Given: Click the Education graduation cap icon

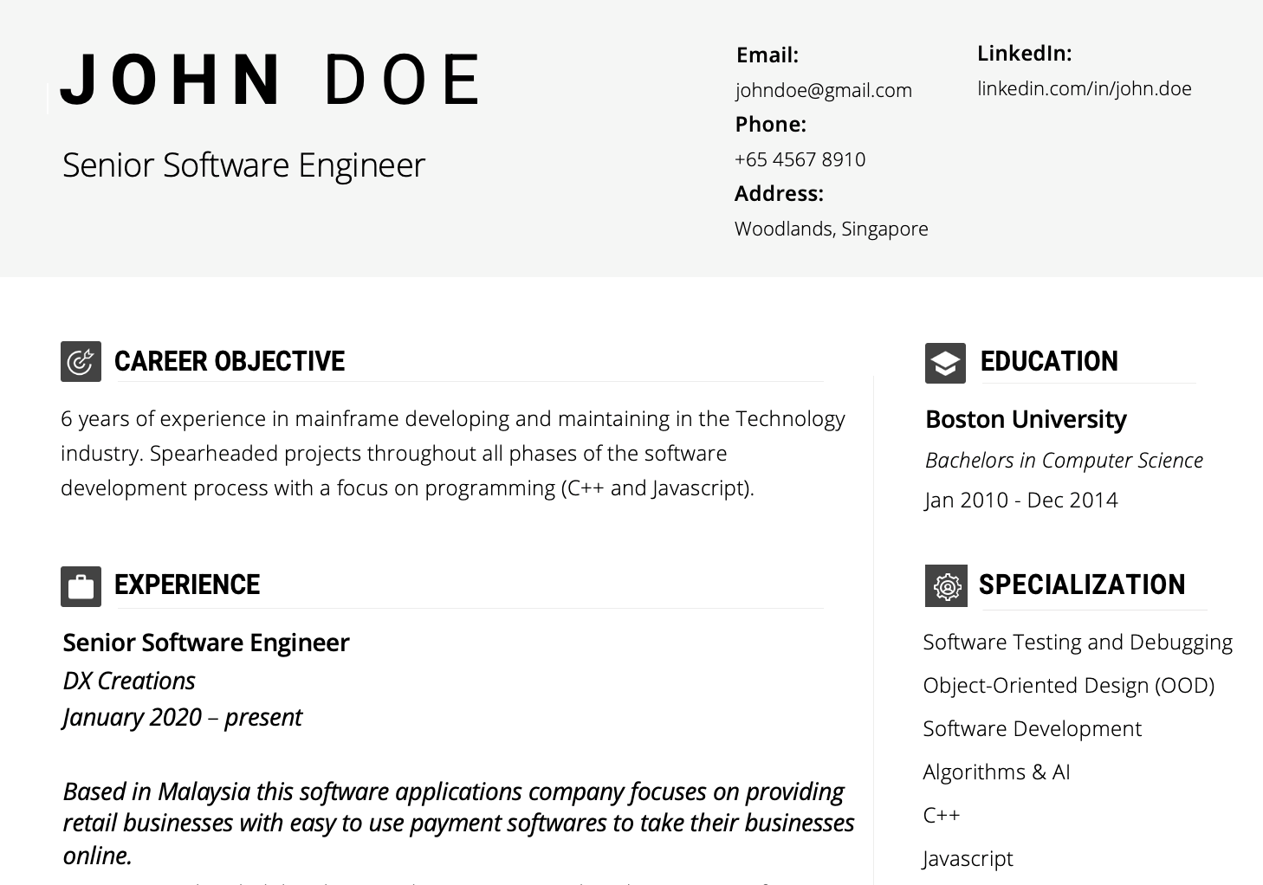Looking at the screenshot, I should pyautogui.click(x=945, y=363).
